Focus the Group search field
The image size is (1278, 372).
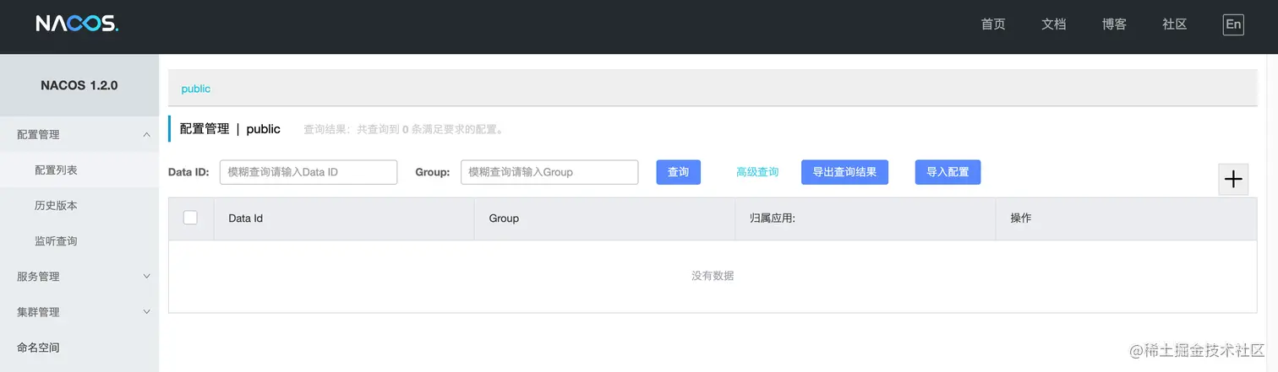tap(549, 172)
